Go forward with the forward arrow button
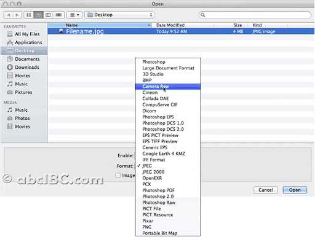The height and width of the screenshot is (242, 315). [17, 15]
